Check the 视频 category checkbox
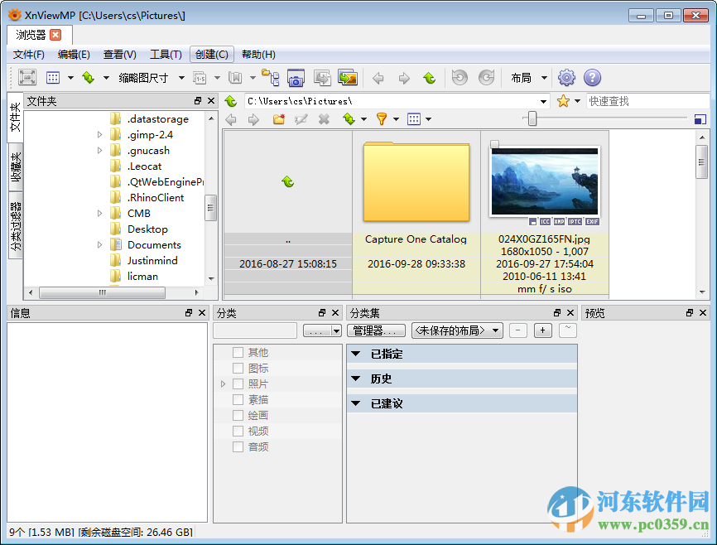Viewport: 717px width, 545px height. click(x=238, y=430)
